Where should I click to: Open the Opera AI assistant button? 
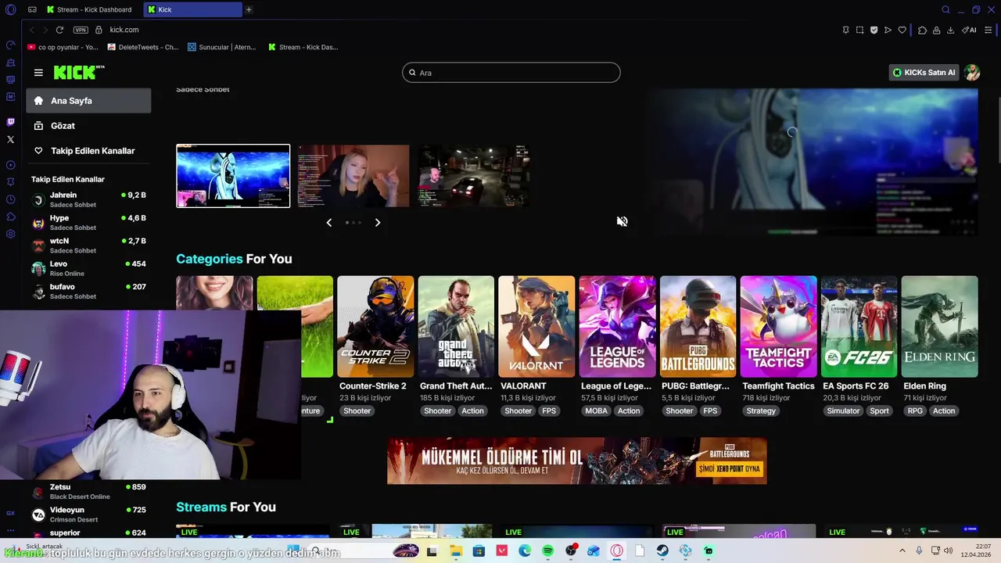[969, 30]
